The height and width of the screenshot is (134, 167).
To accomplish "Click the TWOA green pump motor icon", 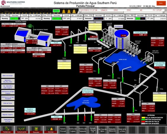I will tap(65, 54).
